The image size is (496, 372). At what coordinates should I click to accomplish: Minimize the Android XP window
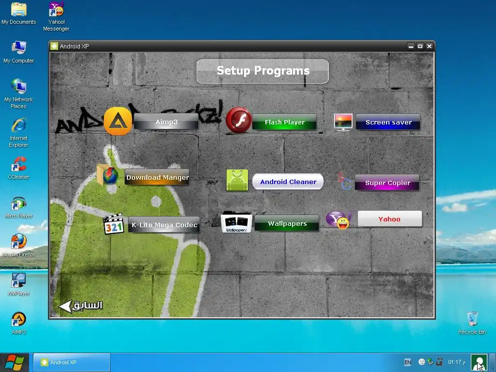411,46
